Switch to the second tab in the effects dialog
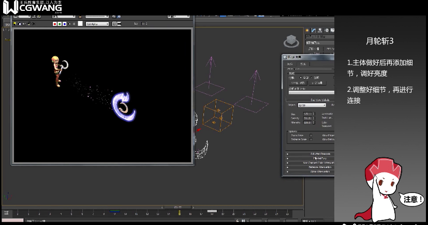 point(303,64)
